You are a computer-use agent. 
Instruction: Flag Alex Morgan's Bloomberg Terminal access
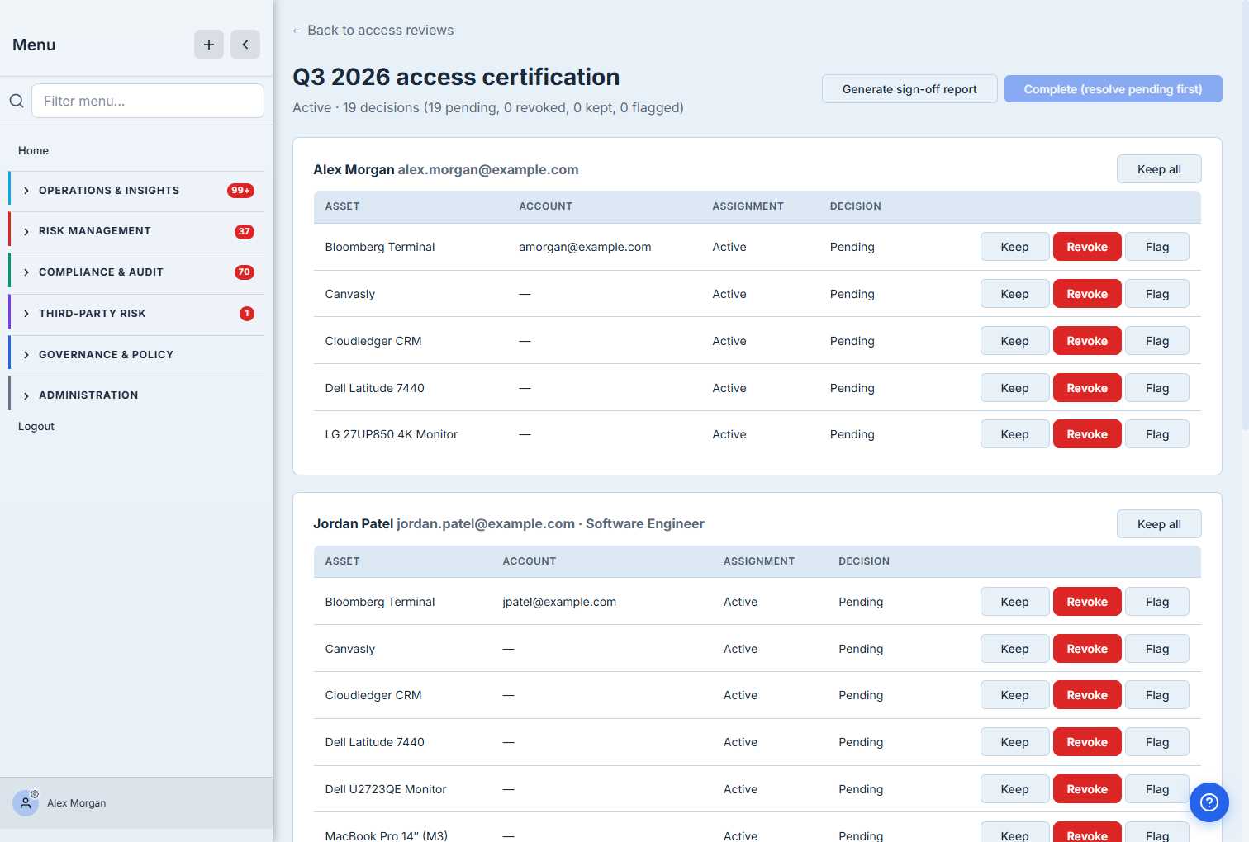point(1157,247)
